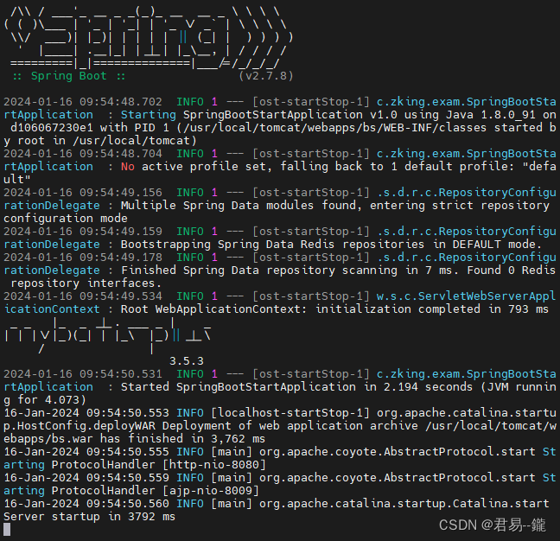Click the timestamp '09:54:50.531'

[x=121, y=374]
